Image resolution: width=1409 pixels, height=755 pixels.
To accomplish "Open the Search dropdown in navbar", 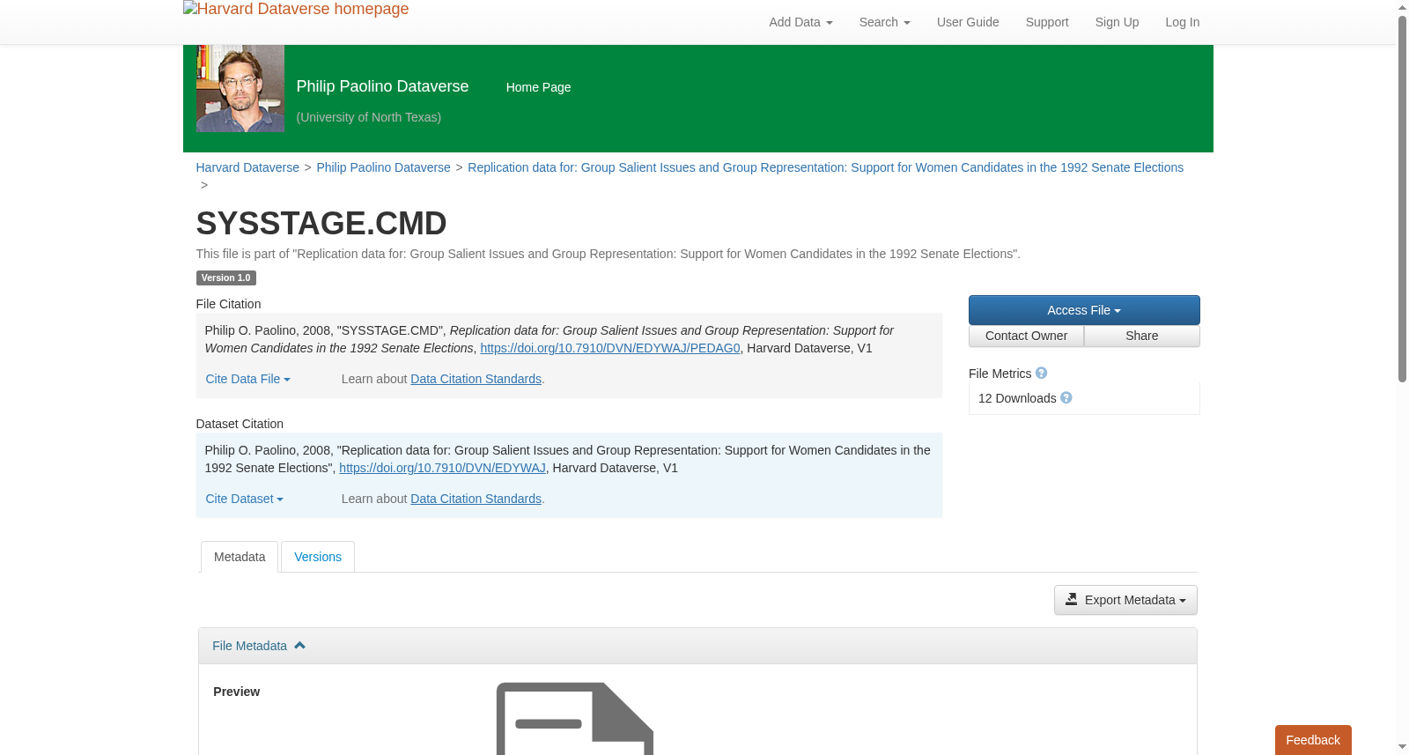I will point(884,22).
